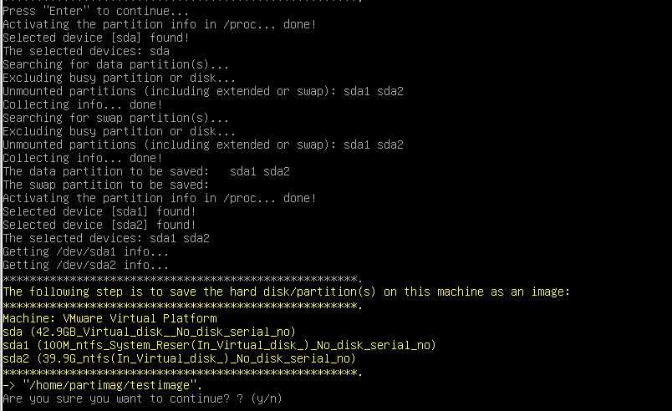Click "Selected device [sda] found!" text
Viewport: 672px width, 411px height.
tap(95, 38)
